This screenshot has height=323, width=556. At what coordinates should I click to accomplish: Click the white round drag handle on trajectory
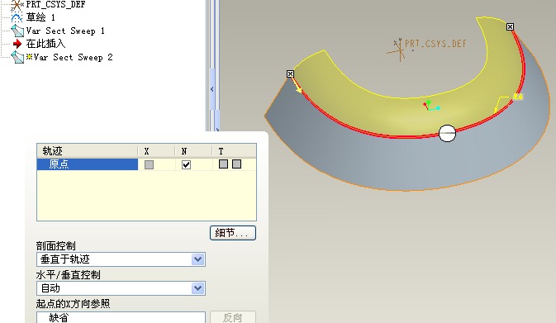[x=447, y=133]
